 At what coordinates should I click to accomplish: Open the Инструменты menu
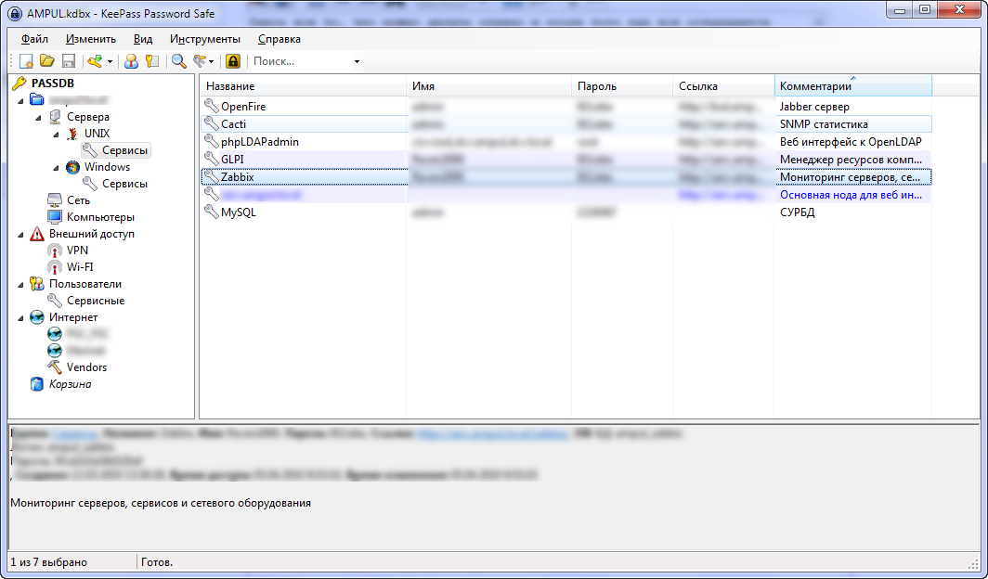(x=205, y=39)
